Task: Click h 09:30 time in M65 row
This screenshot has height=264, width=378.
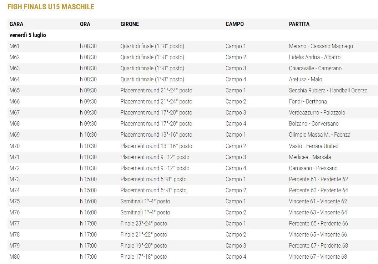Action: 88,91
